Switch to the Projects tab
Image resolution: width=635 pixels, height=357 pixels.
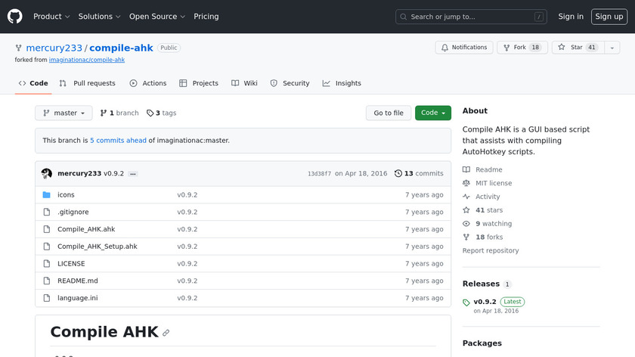coord(199,83)
